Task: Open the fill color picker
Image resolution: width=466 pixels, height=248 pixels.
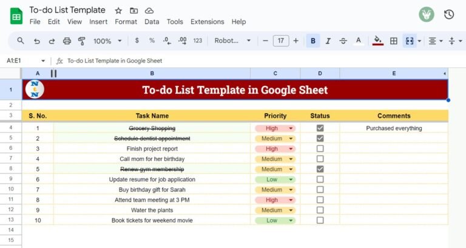Action: (378, 41)
